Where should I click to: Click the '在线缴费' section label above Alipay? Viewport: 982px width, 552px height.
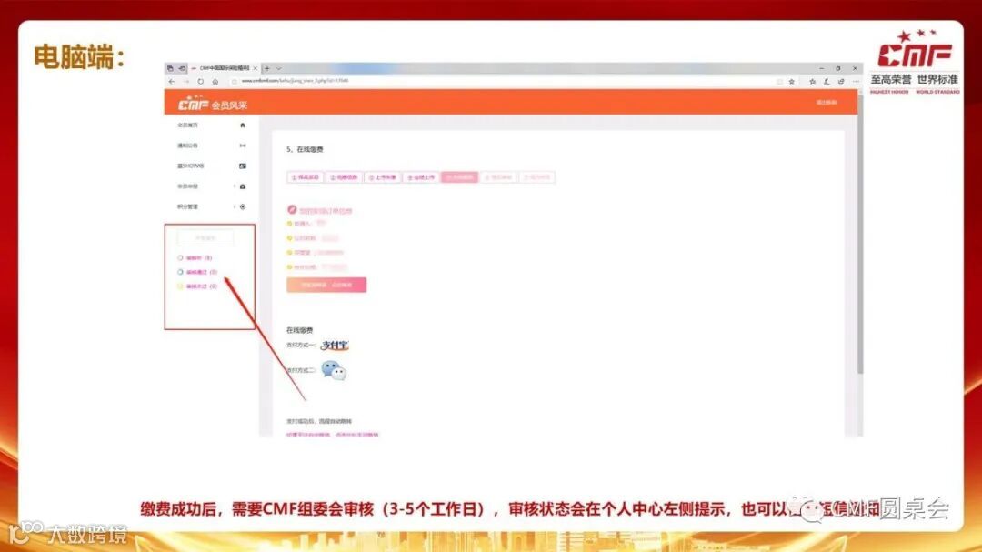tap(299, 330)
